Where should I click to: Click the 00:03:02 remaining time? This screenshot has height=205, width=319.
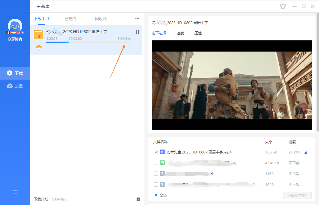tap(75, 39)
